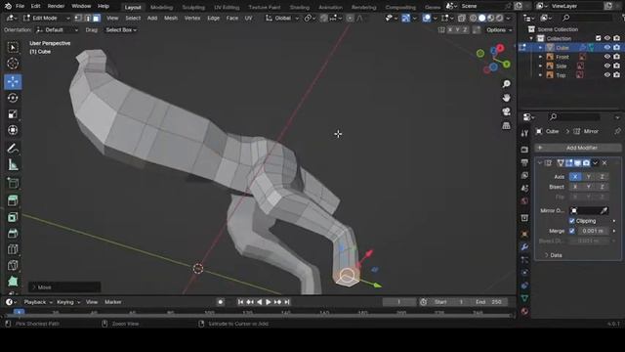Open the Object Data properties tab
625x352 pixels.
[524, 298]
